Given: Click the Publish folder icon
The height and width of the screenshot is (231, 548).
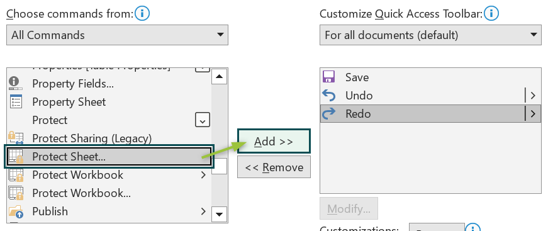Looking at the screenshot, I should [x=16, y=211].
